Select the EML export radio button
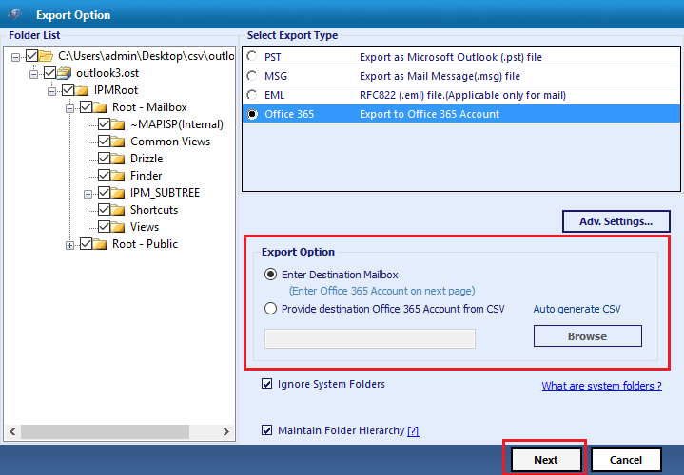The width and height of the screenshot is (684, 475). point(252,95)
